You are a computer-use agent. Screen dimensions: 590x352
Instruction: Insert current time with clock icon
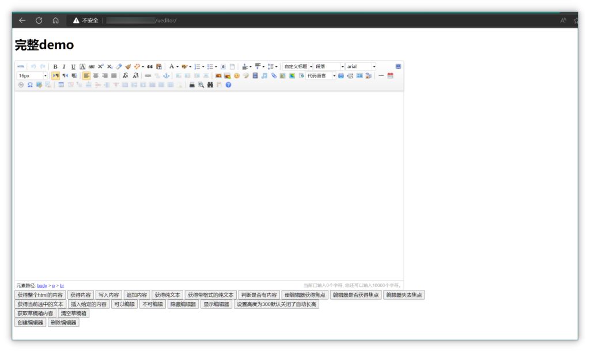[x=21, y=85]
